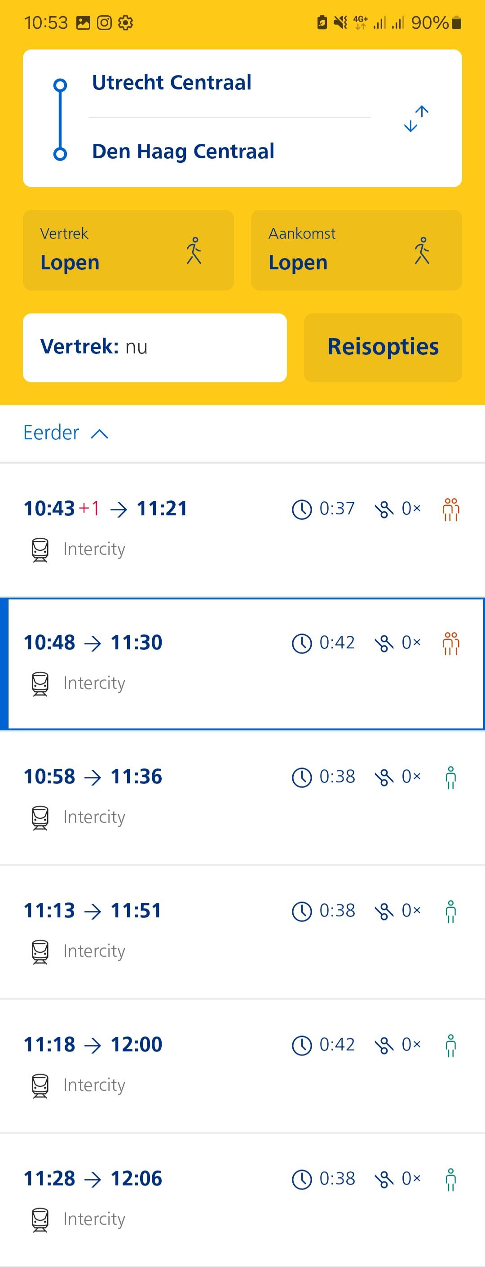Change departure time Vertrek: nu

(155, 347)
